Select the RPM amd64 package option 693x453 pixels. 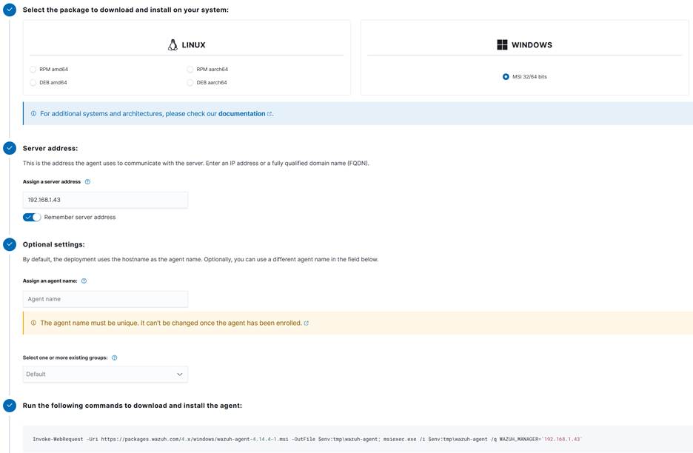point(33,70)
